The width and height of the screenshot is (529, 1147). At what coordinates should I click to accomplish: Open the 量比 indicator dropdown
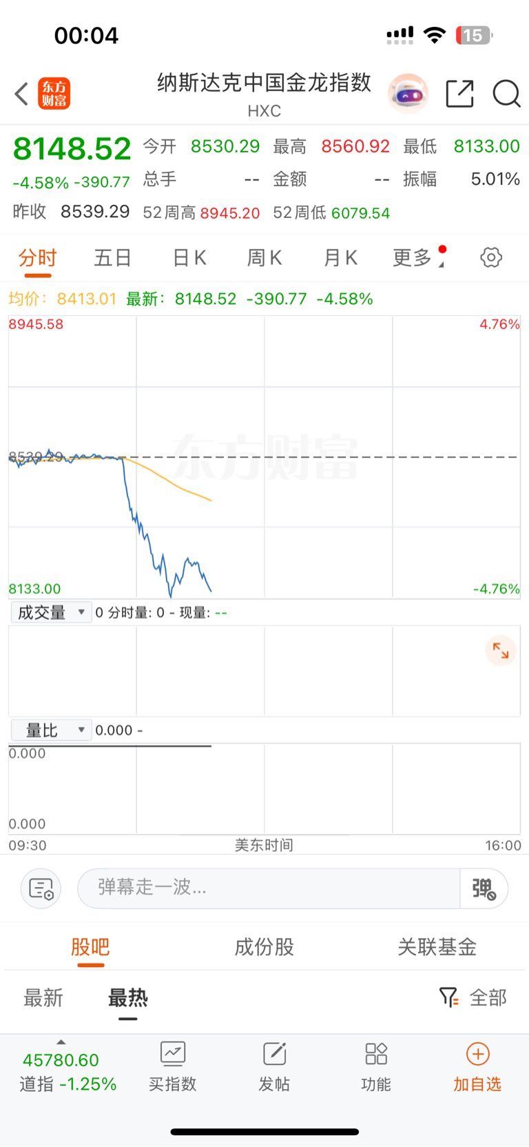coord(52,730)
